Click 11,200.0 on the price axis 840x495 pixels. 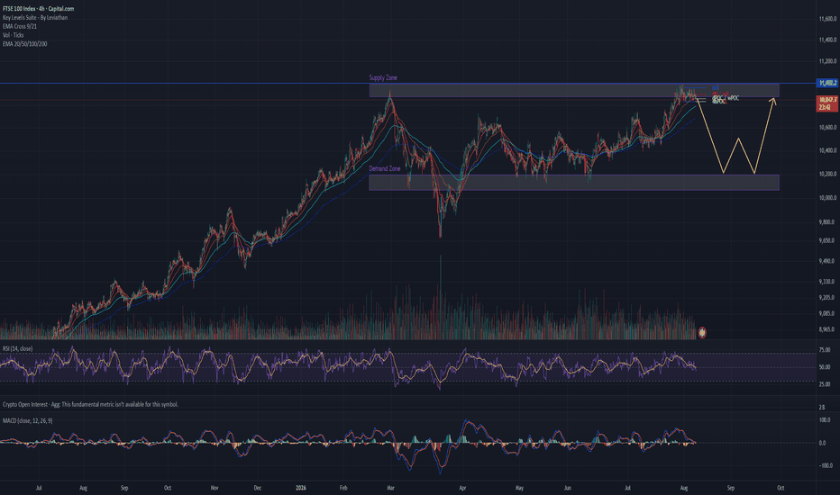tap(827, 61)
